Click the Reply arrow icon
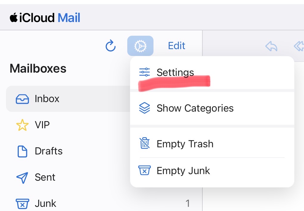 pos(271,46)
